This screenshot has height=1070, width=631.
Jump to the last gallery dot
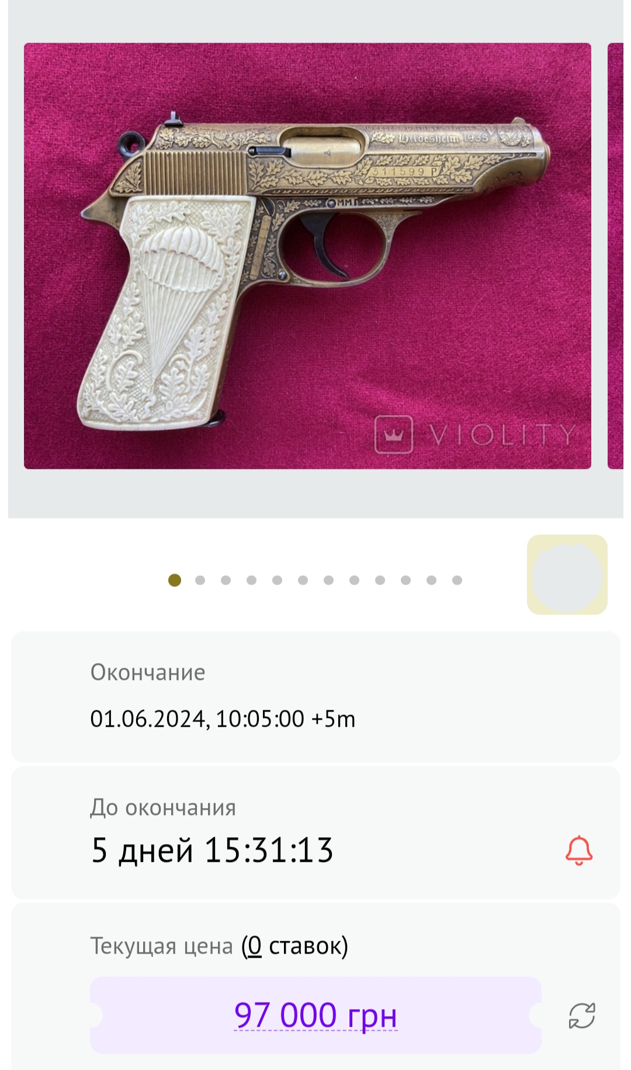(x=457, y=580)
